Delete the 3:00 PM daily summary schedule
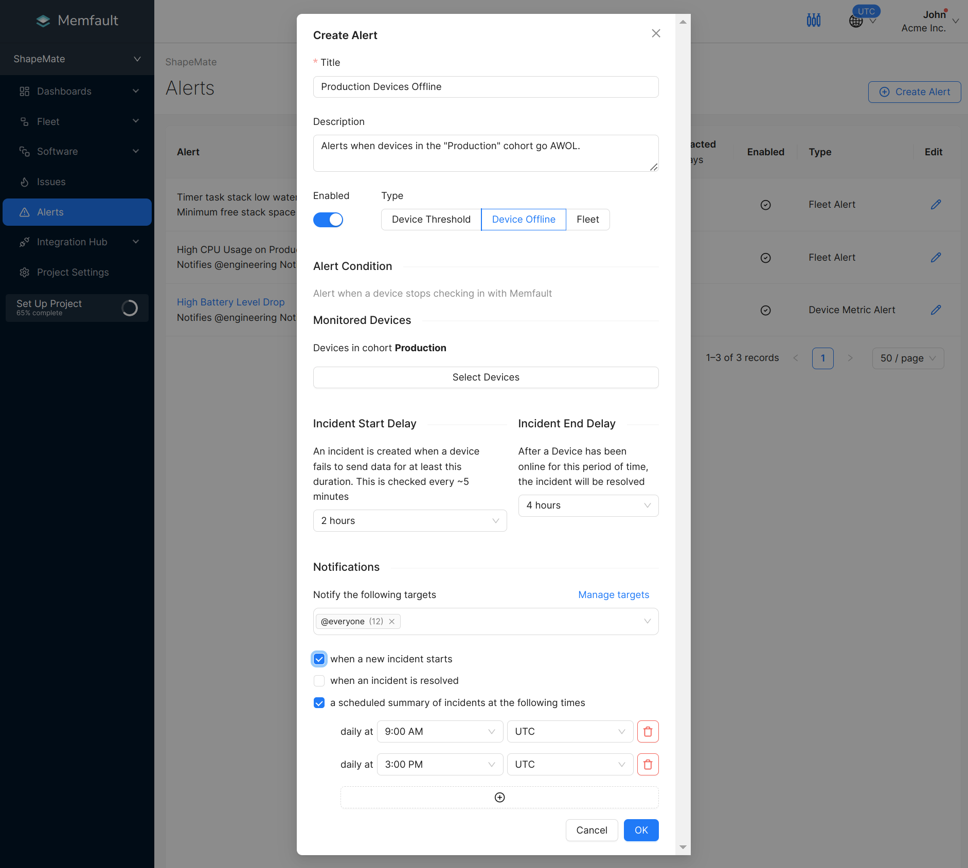 648,764
